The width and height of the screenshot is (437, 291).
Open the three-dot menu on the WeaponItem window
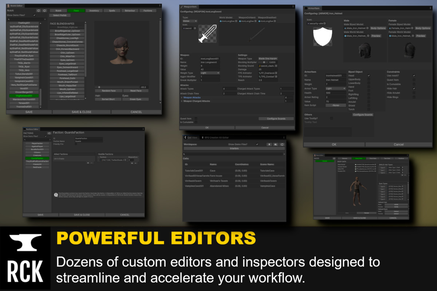tap(292, 6)
